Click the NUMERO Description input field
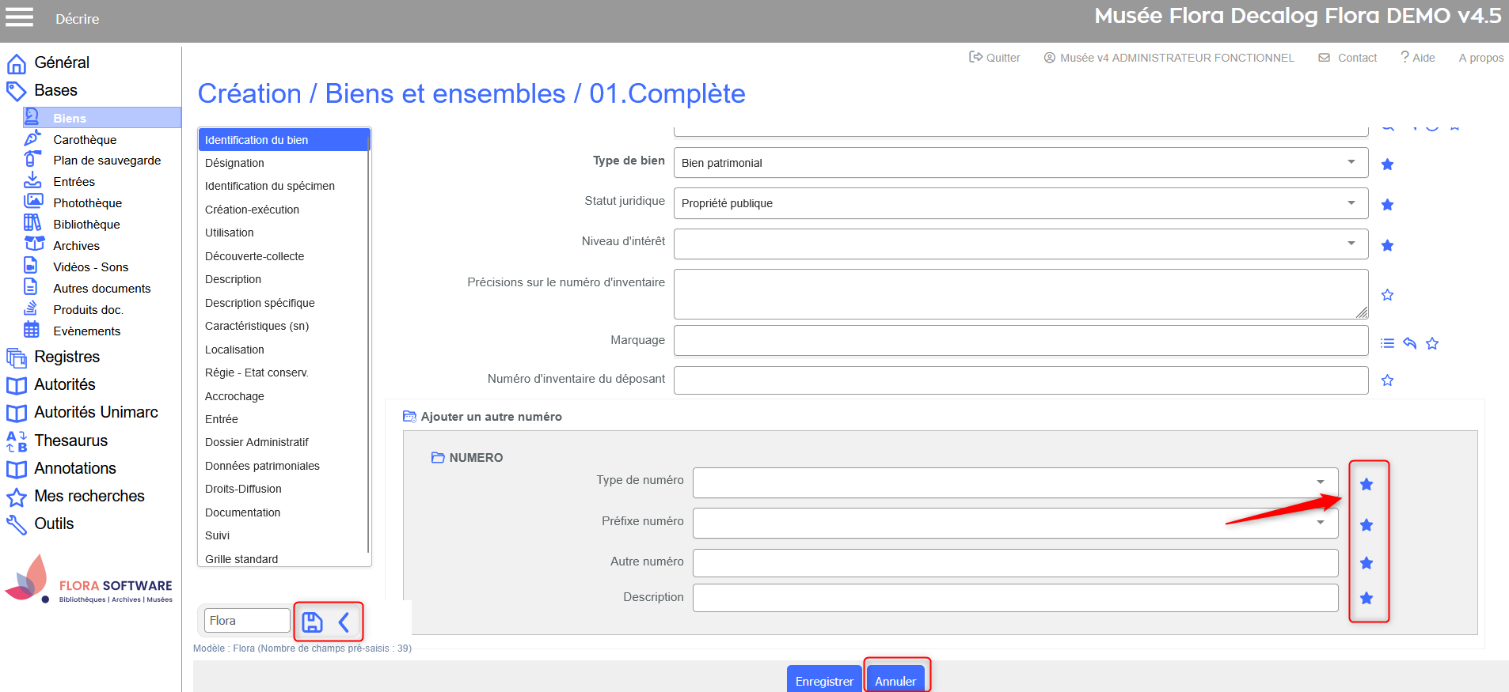The height and width of the screenshot is (692, 1509). [1016, 598]
